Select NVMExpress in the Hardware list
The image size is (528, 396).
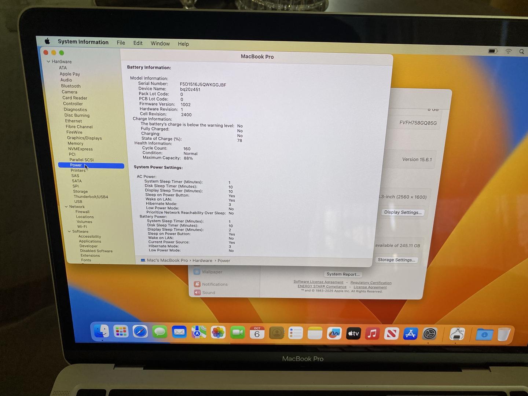coord(80,149)
